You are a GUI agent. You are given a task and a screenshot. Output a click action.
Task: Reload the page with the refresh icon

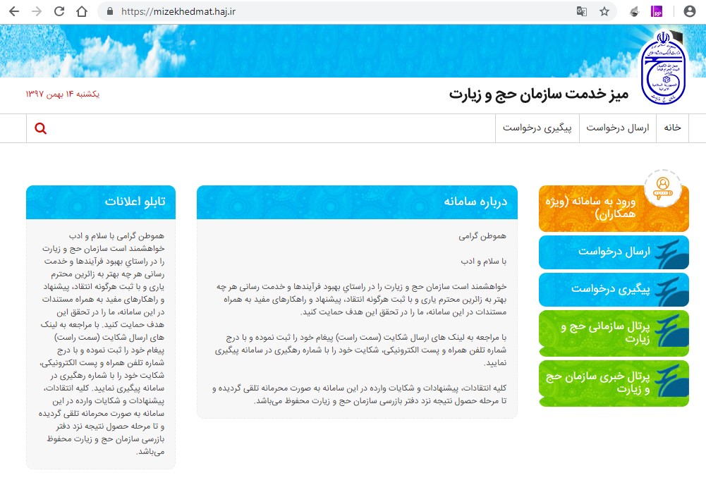pyautogui.click(x=59, y=11)
